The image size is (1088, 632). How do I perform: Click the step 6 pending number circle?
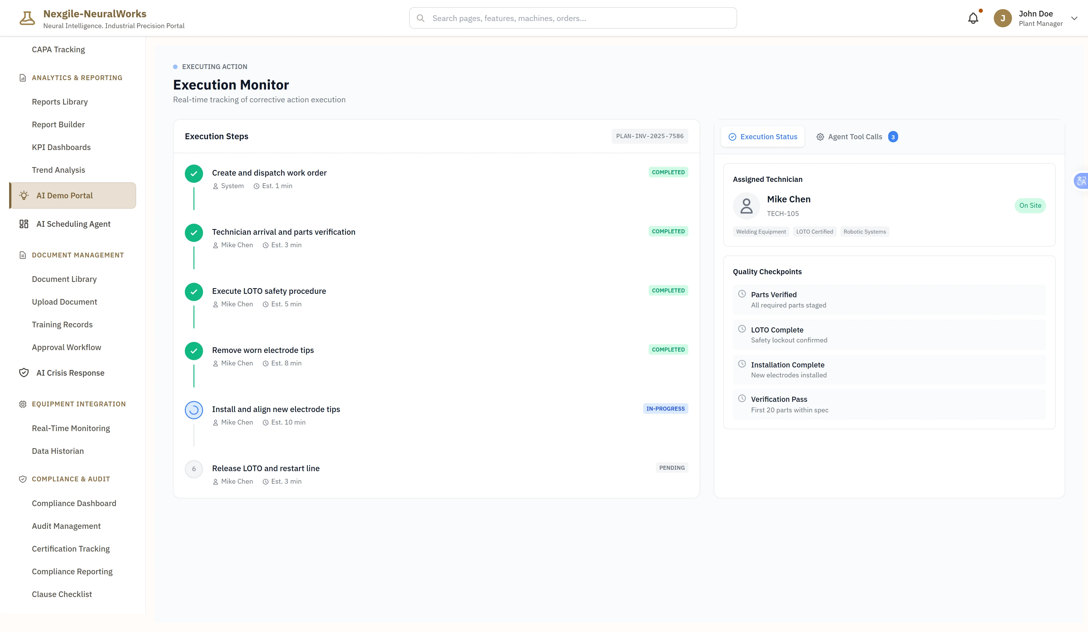pyautogui.click(x=194, y=469)
